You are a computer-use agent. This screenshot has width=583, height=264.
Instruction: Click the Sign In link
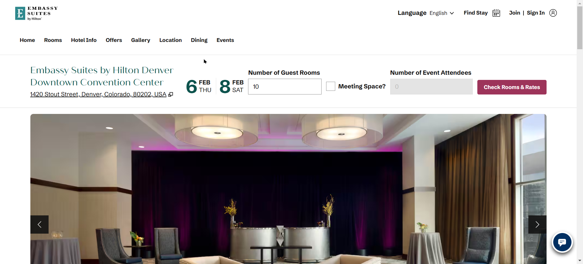pyautogui.click(x=536, y=13)
